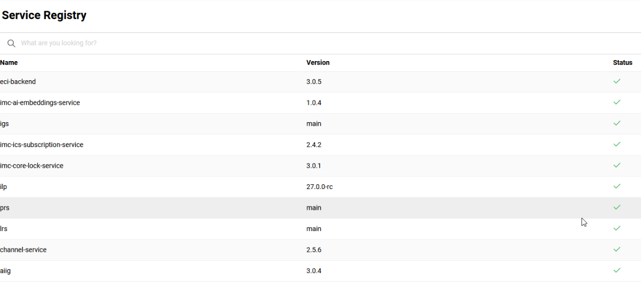Viewport: 641px width, 282px height.
Task: Click the search magnifier icon
Action: pos(11,43)
